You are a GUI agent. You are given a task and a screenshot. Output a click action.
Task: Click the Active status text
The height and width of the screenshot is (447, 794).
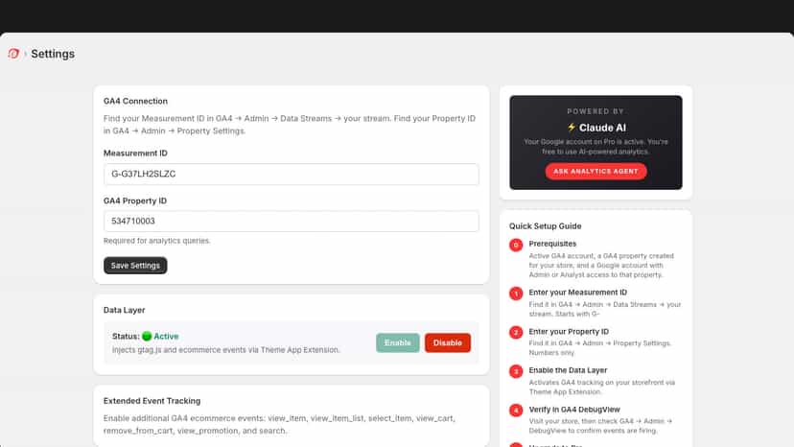click(166, 336)
